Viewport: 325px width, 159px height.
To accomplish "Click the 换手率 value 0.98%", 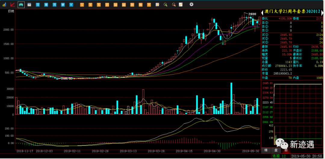I will tap(319, 66).
